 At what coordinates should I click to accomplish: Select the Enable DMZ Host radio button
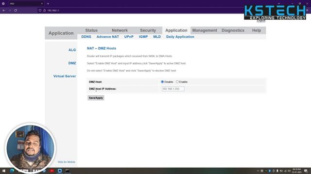point(177,82)
